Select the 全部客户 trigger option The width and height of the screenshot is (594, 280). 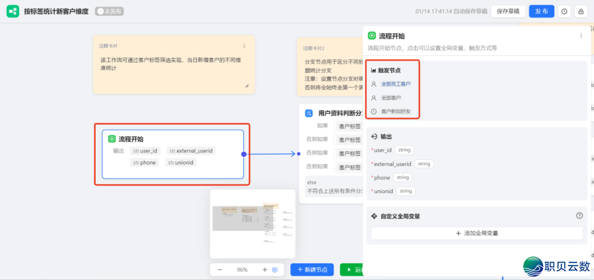coord(391,98)
